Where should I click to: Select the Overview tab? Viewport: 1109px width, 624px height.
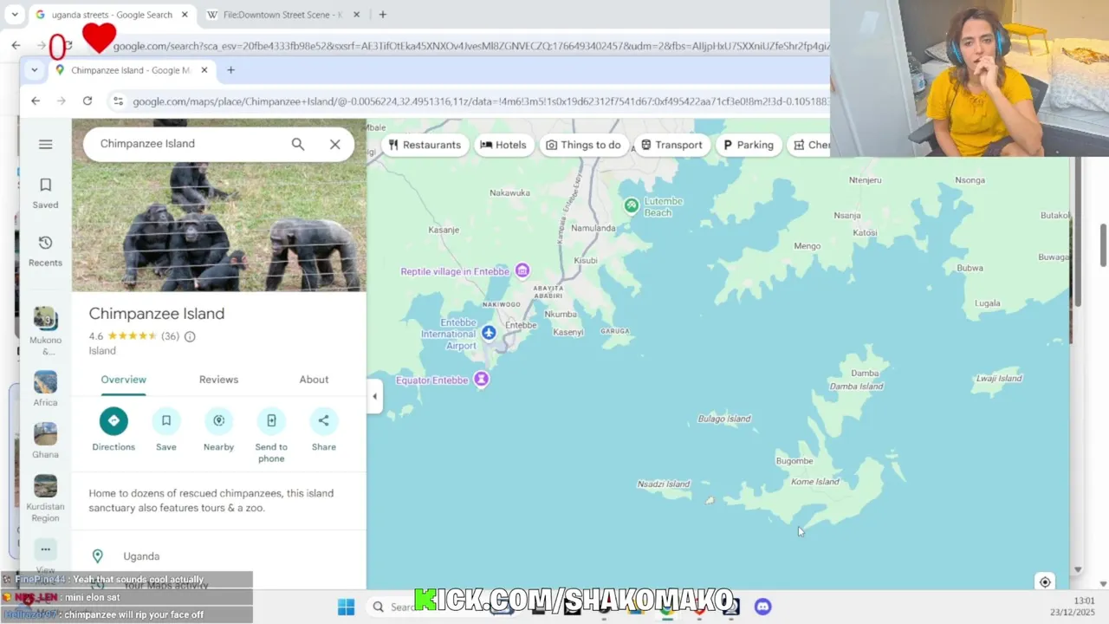[123, 380]
